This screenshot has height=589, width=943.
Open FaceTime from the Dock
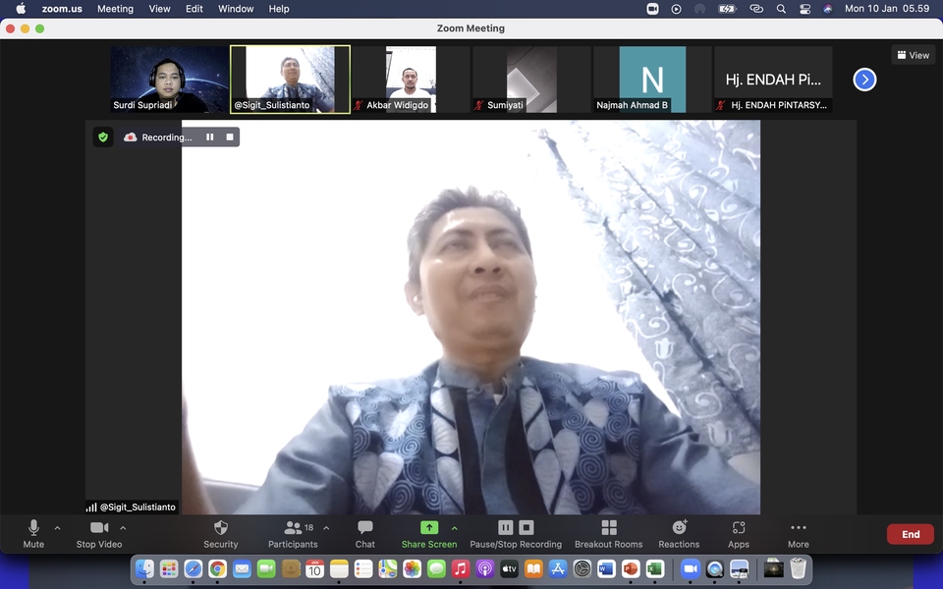pyautogui.click(x=266, y=568)
